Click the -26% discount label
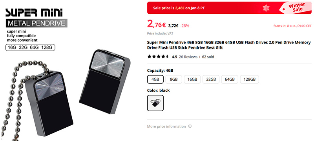 (184, 26)
